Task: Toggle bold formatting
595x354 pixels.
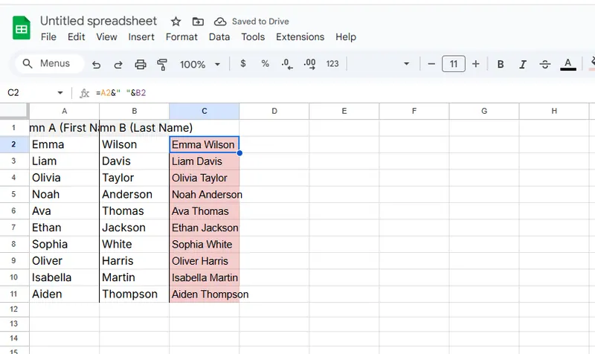Action: point(501,64)
